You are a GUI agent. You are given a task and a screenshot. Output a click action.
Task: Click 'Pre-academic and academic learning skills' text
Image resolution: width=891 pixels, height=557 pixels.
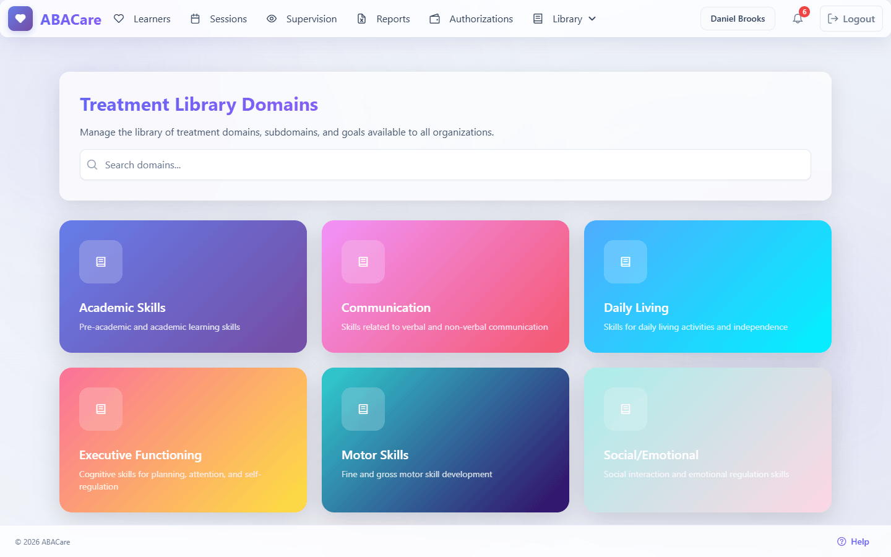click(x=160, y=327)
